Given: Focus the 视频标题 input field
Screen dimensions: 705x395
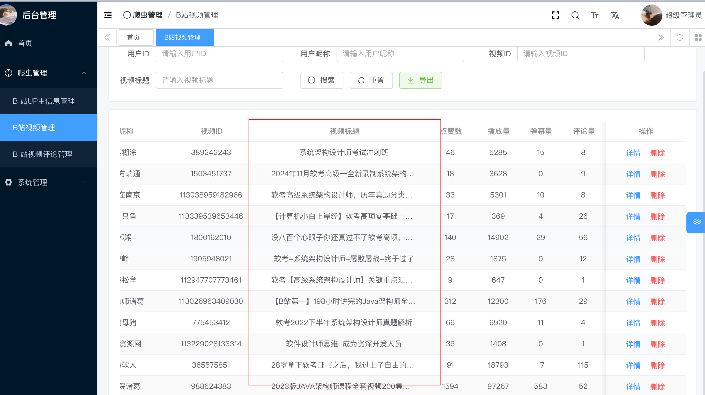Looking at the screenshot, I should 220,80.
